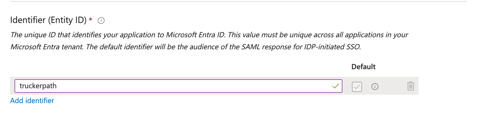Click the gray checkbox under the Default label
478x121 pixels.
pos(357,87)
